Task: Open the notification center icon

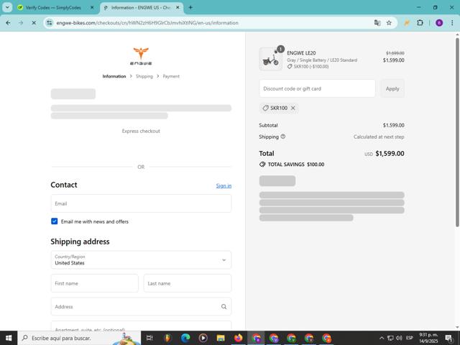Action: tap(448, 338)
